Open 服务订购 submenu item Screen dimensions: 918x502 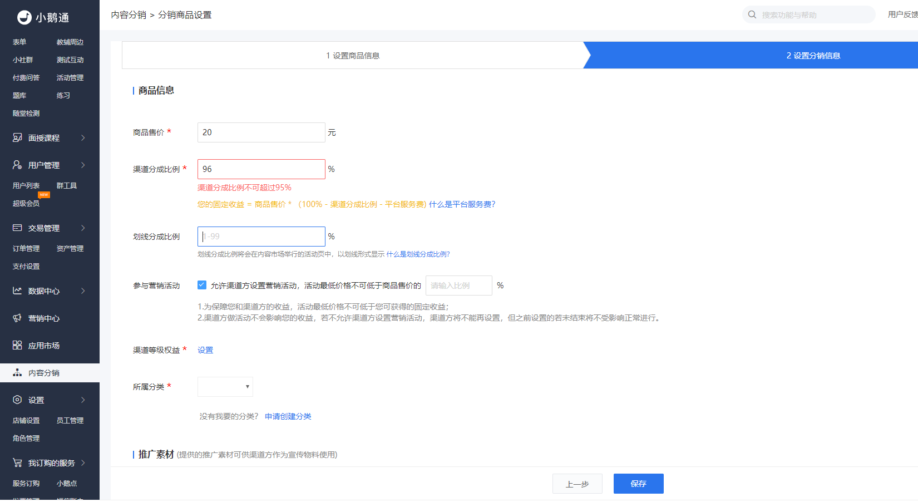[x=26, y=484]
